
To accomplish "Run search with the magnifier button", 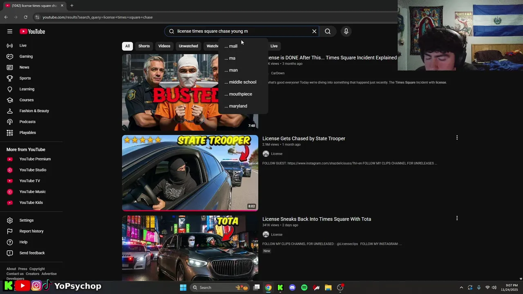I will pyautogui.click(x=328, y=31).
